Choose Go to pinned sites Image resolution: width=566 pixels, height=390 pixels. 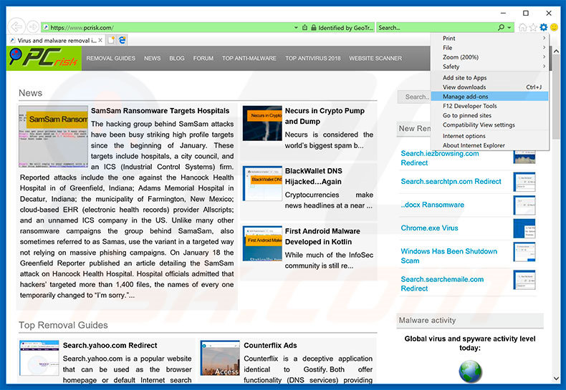(x=490, y=115)
